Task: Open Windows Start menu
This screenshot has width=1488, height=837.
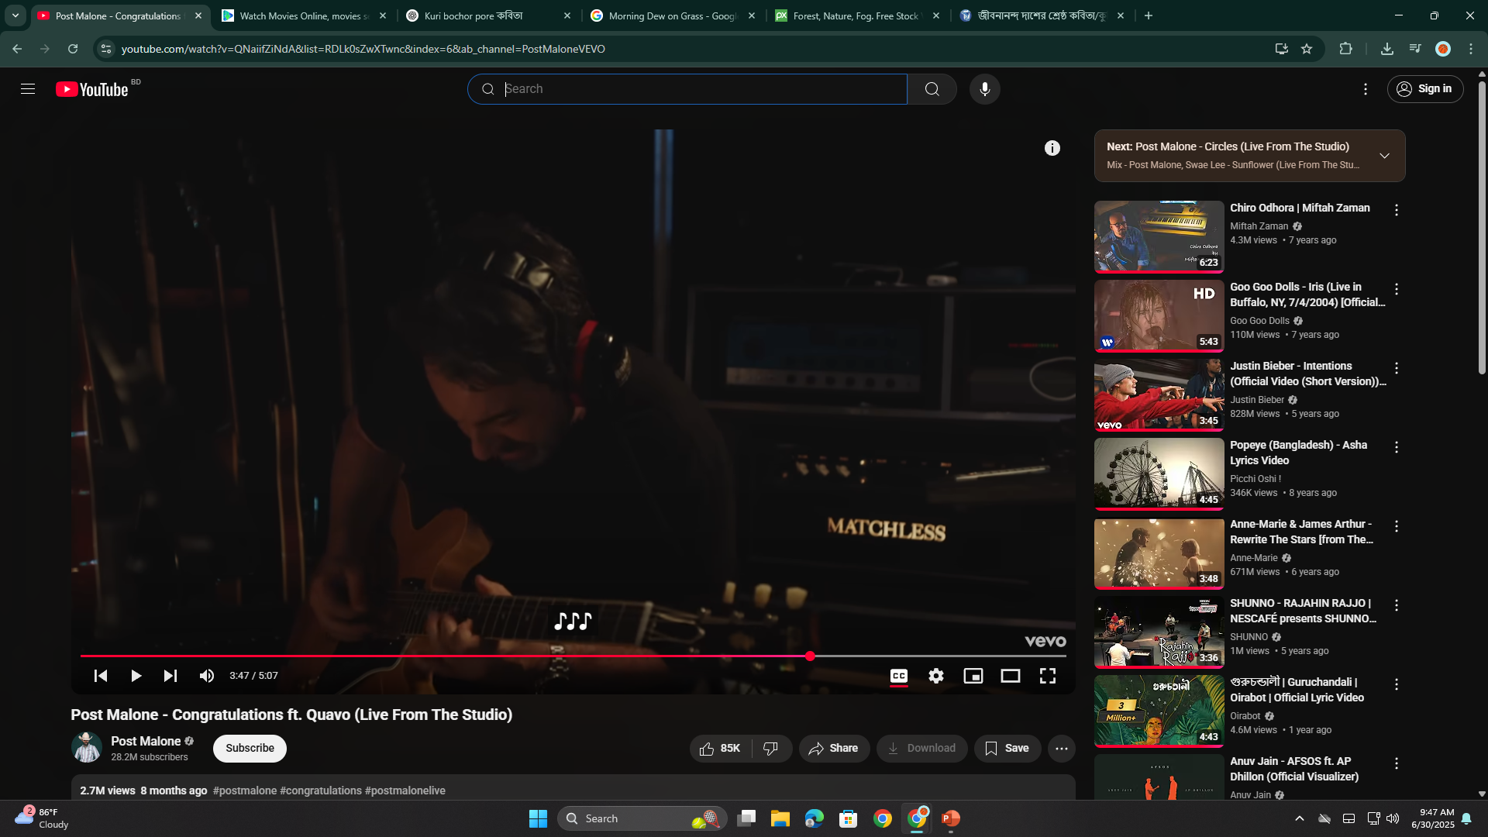Action: (538, 818)
